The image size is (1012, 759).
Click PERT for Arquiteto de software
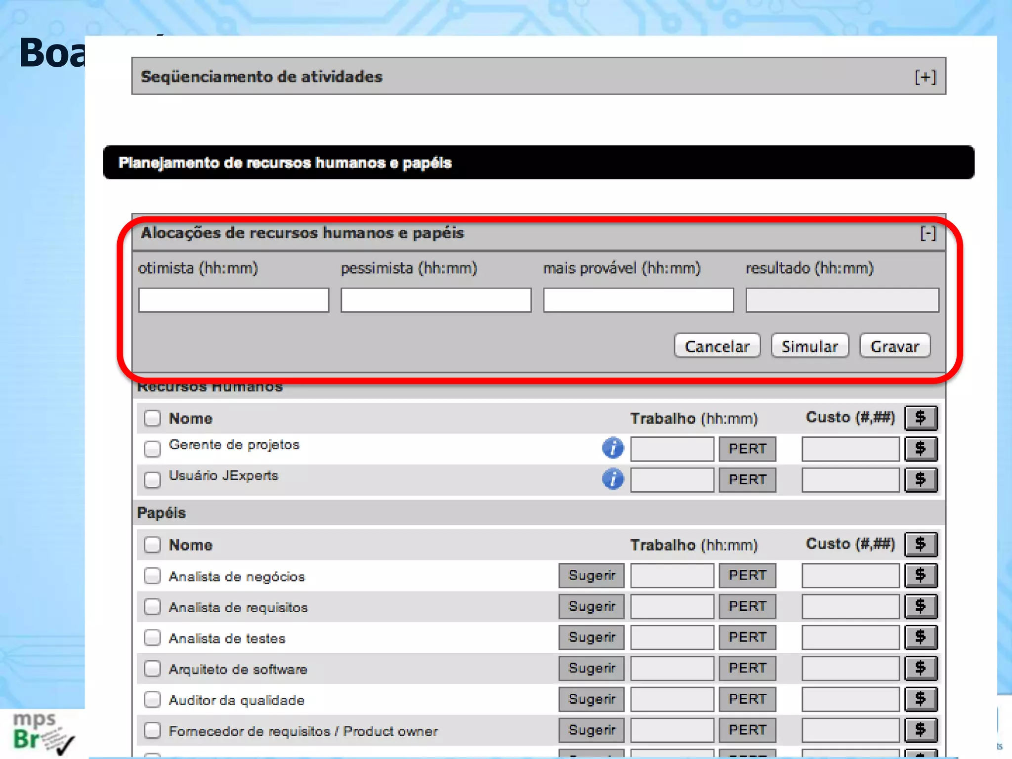click(x=747, y=668)
